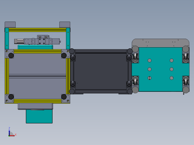Screen dimensions: 194x145
Task: Click the red X axis of the triad
Action: click(x=12, y=136)
